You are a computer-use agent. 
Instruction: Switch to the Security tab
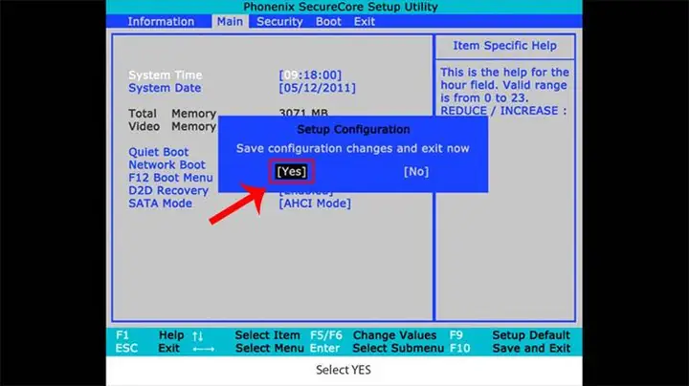point(279,21)
